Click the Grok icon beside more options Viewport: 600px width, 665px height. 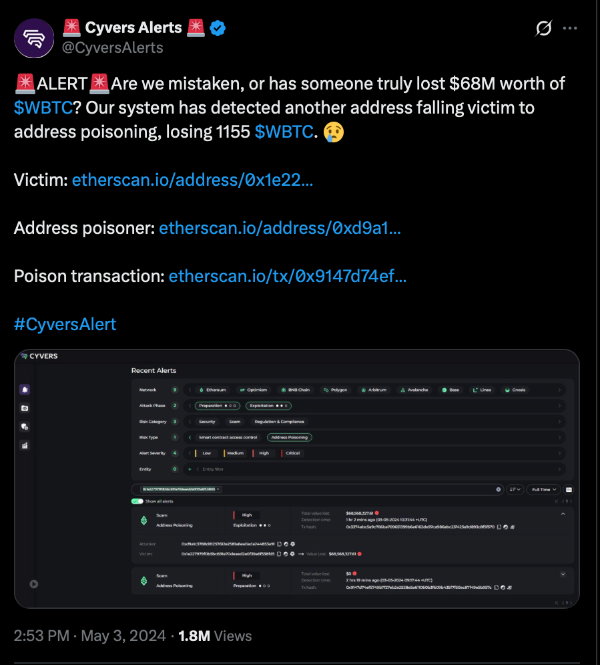pos(544,28)
